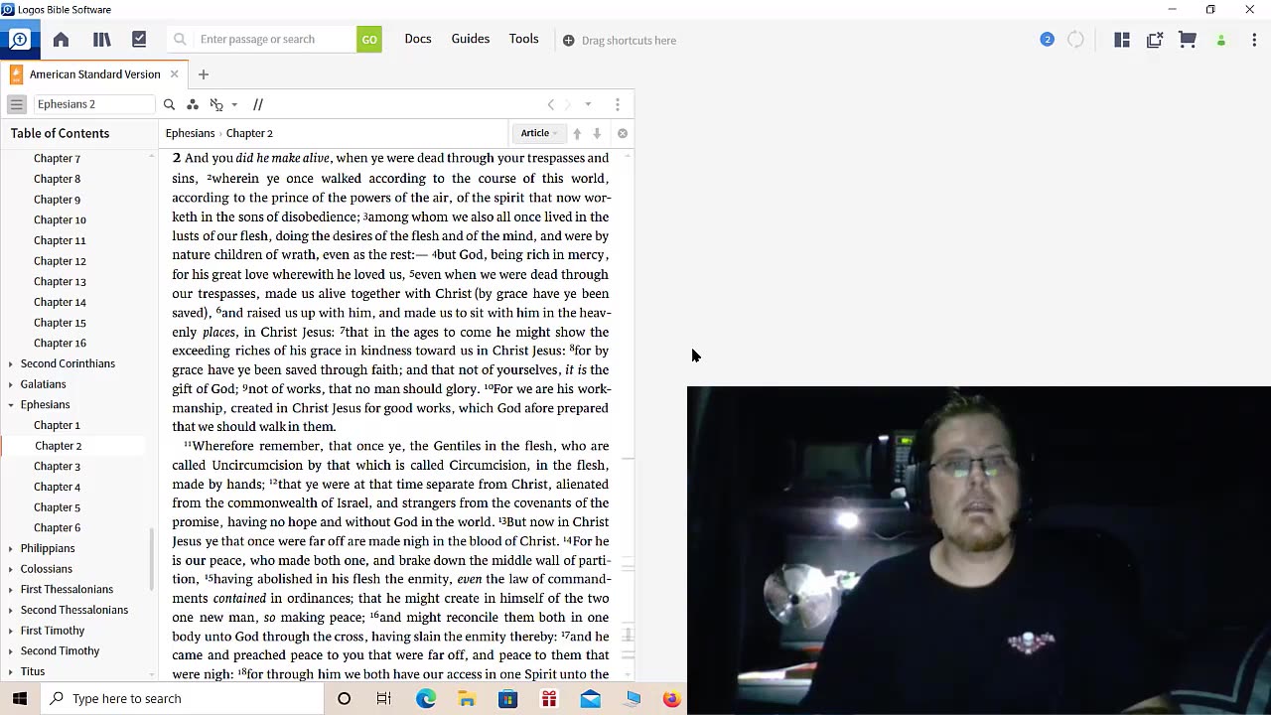Expand First Thessalonians in contents
Image resolution: width=1271 pixels, height=715 pixels.
(x=11, y=590)
